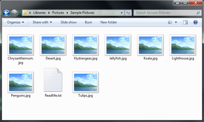Select the ReadMe.txt document icon

coord(53,80)
